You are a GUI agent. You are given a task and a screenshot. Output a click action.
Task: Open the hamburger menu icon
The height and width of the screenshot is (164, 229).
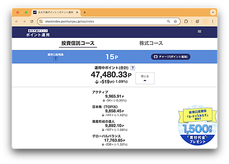click(199, 31)
